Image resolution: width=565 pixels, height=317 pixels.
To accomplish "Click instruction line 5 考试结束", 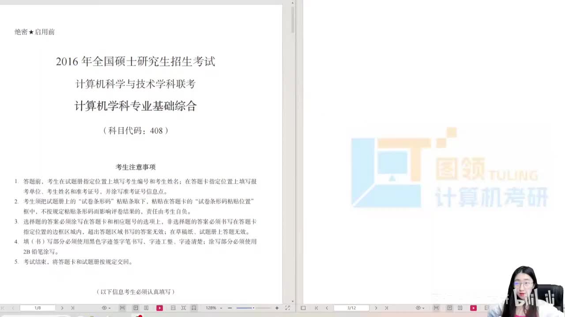I will (73, 262).
